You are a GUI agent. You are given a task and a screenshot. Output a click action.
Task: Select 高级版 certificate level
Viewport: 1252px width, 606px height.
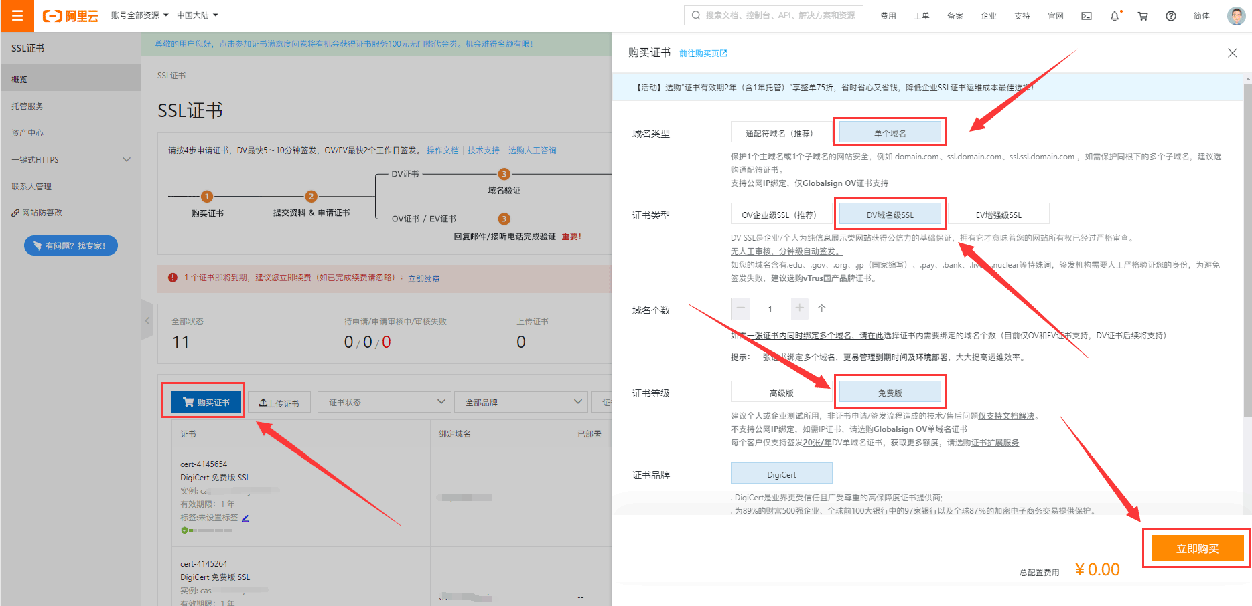click(x=781, y=393)
